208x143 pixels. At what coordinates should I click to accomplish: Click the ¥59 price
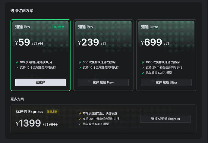[23, 42]
